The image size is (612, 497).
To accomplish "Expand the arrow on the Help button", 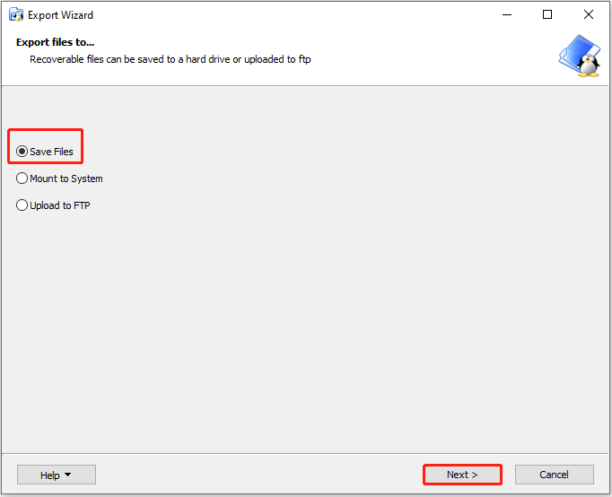I will (x=67, y=475).
